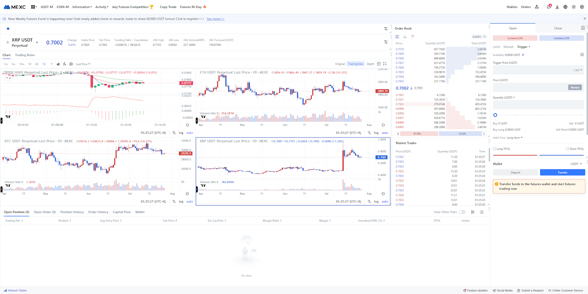Switch to Close order tab
The width and height of the screenshot is (588, 294).
tap(558, 28)
